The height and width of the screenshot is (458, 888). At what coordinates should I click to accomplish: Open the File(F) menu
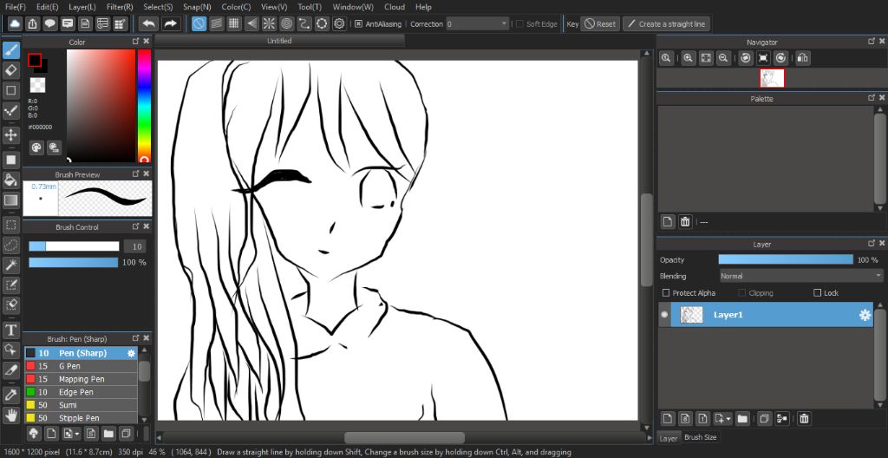pyautogui.click(x=16, y=7)
